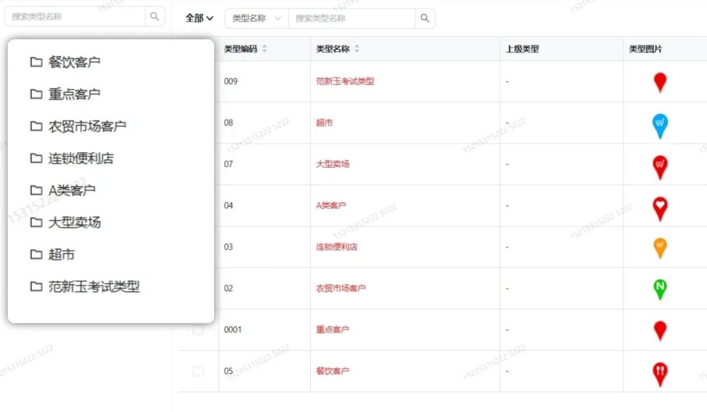Focus the table 搜索类型名称 search field
The image size is (707, 412).
[x=352, y=18]
